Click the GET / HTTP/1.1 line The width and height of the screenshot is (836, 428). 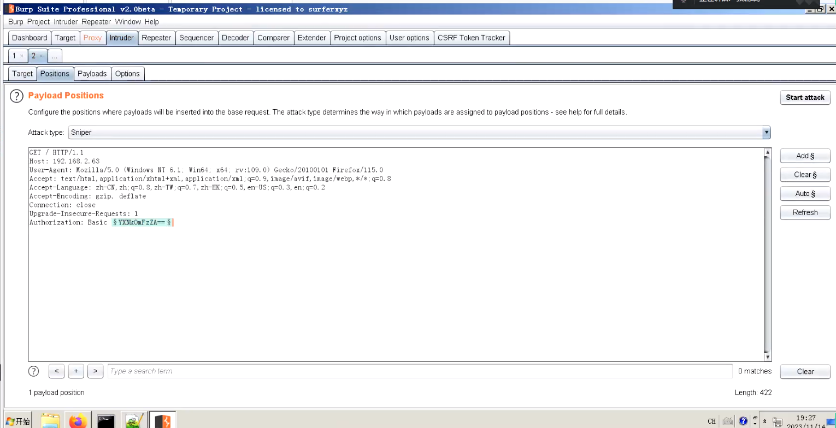[x=56, y=152]
